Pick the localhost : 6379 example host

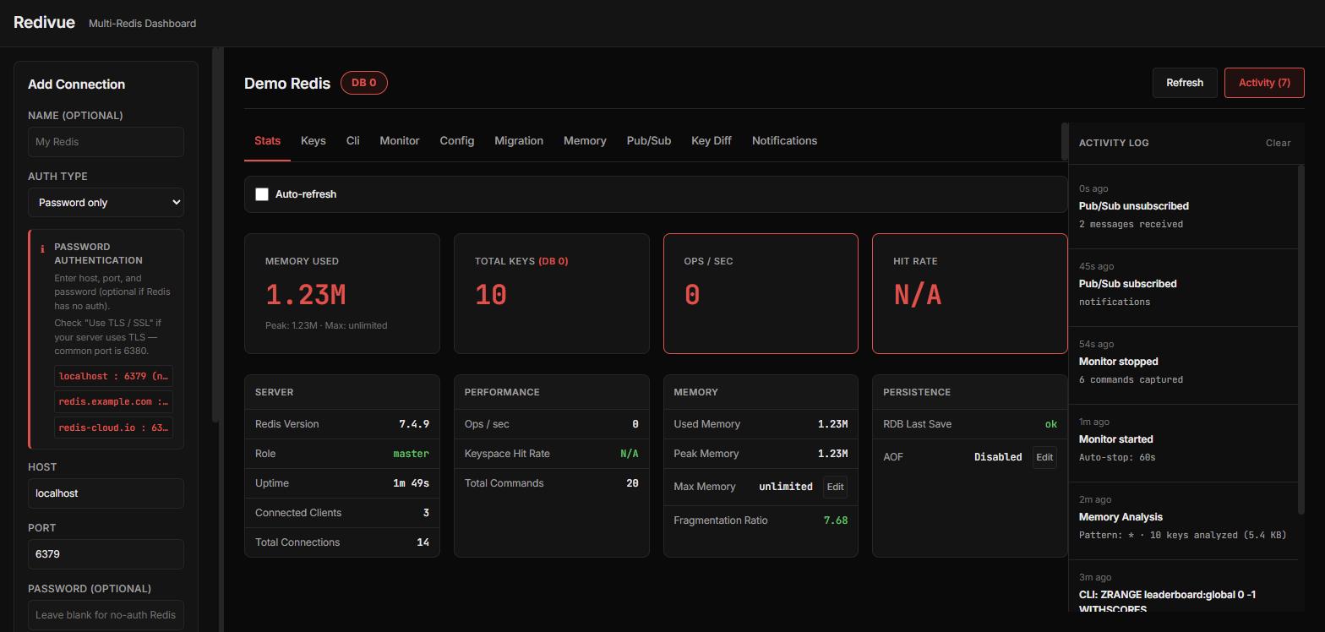click(114, 376)
